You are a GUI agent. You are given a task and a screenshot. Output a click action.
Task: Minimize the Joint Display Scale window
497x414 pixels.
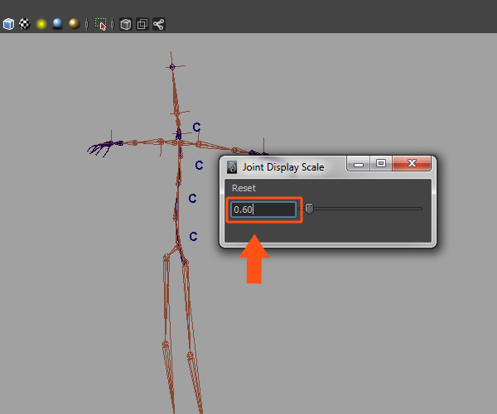359,163
